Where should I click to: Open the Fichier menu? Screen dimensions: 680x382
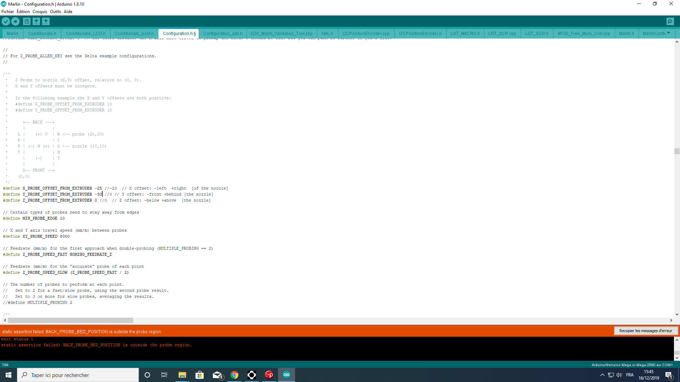[7, 12]
